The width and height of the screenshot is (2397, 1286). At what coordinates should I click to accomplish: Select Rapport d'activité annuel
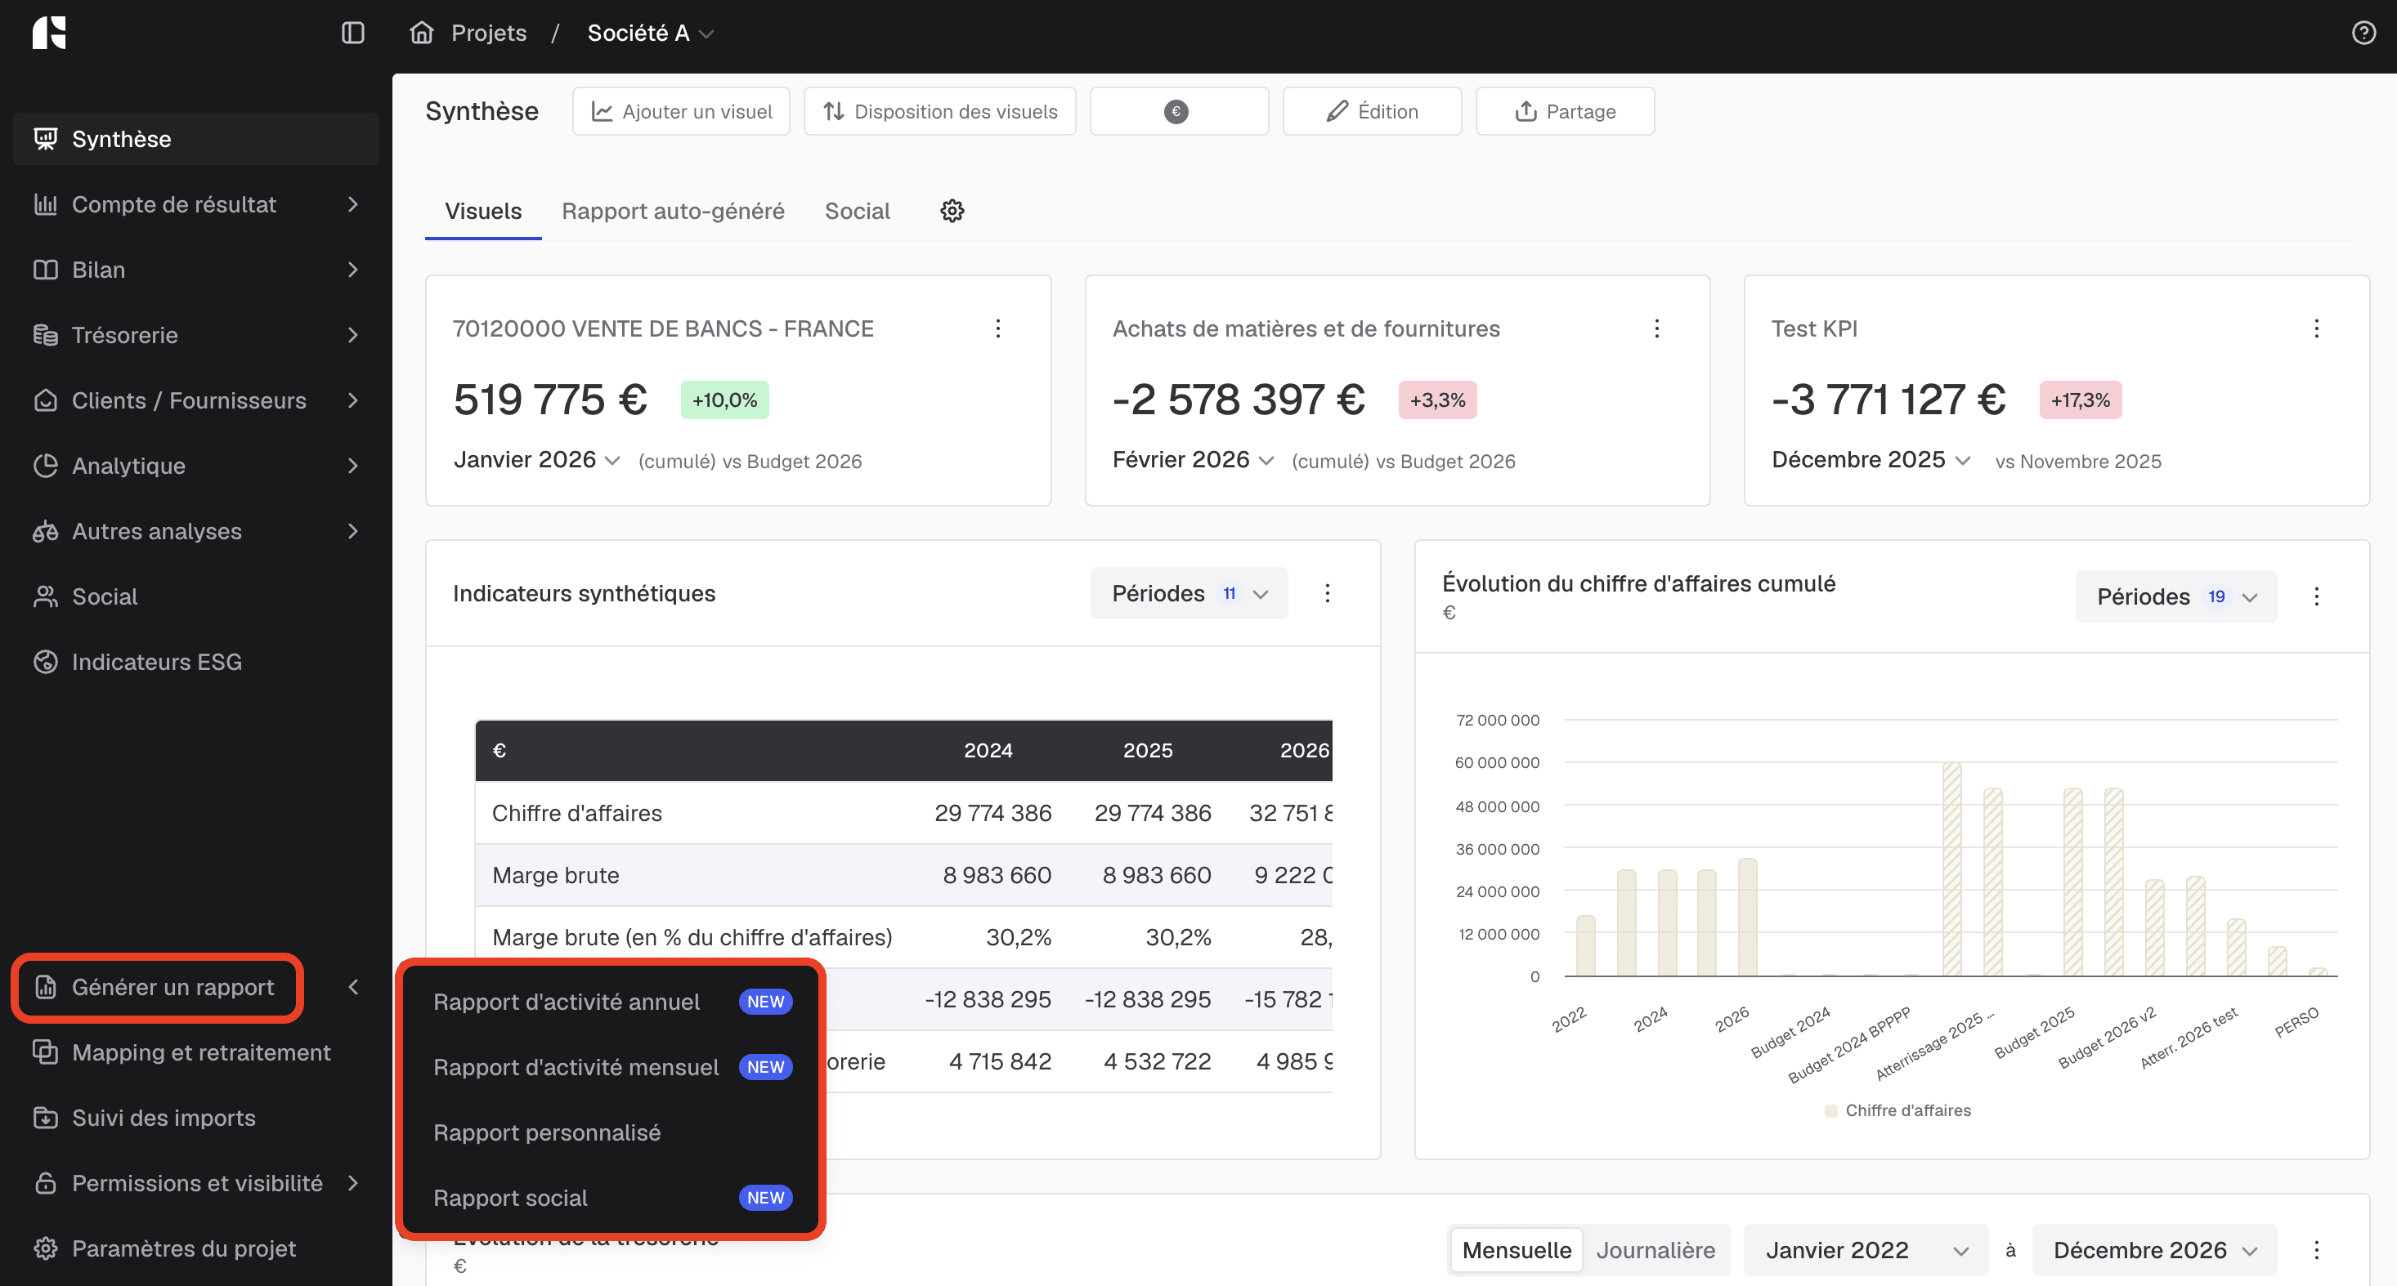pos(612,1002)
